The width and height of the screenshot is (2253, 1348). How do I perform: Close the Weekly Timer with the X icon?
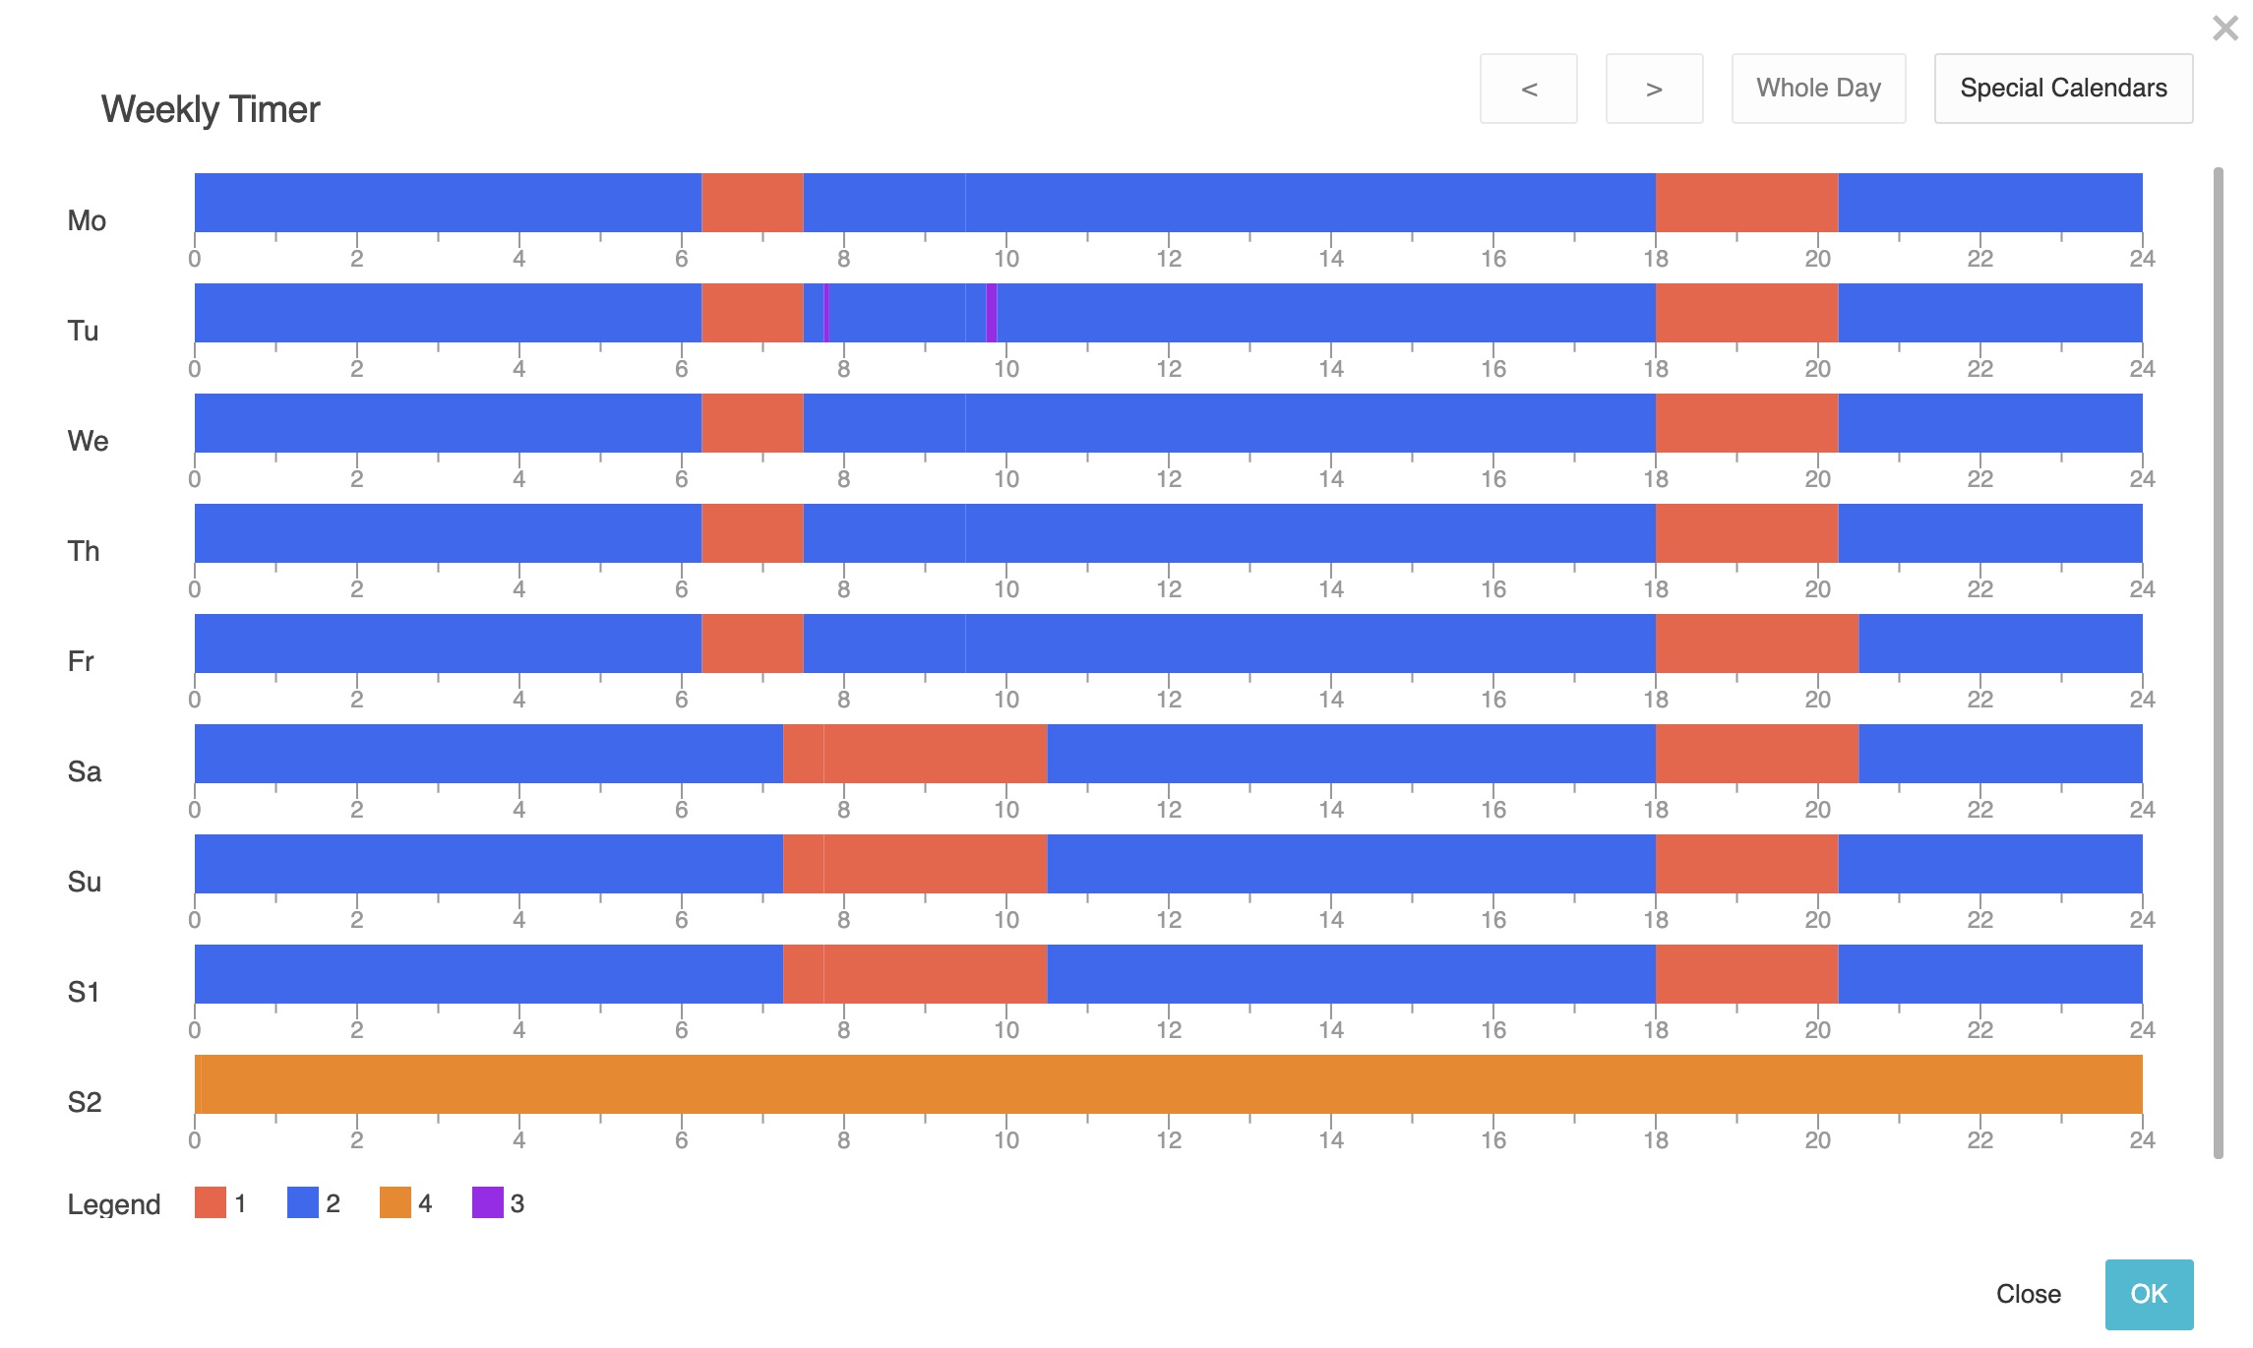pyautogui.click(x=2224, y=28)
